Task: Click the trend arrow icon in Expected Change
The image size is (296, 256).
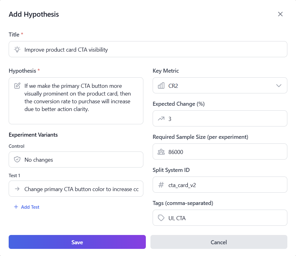Action: (161, 118)
